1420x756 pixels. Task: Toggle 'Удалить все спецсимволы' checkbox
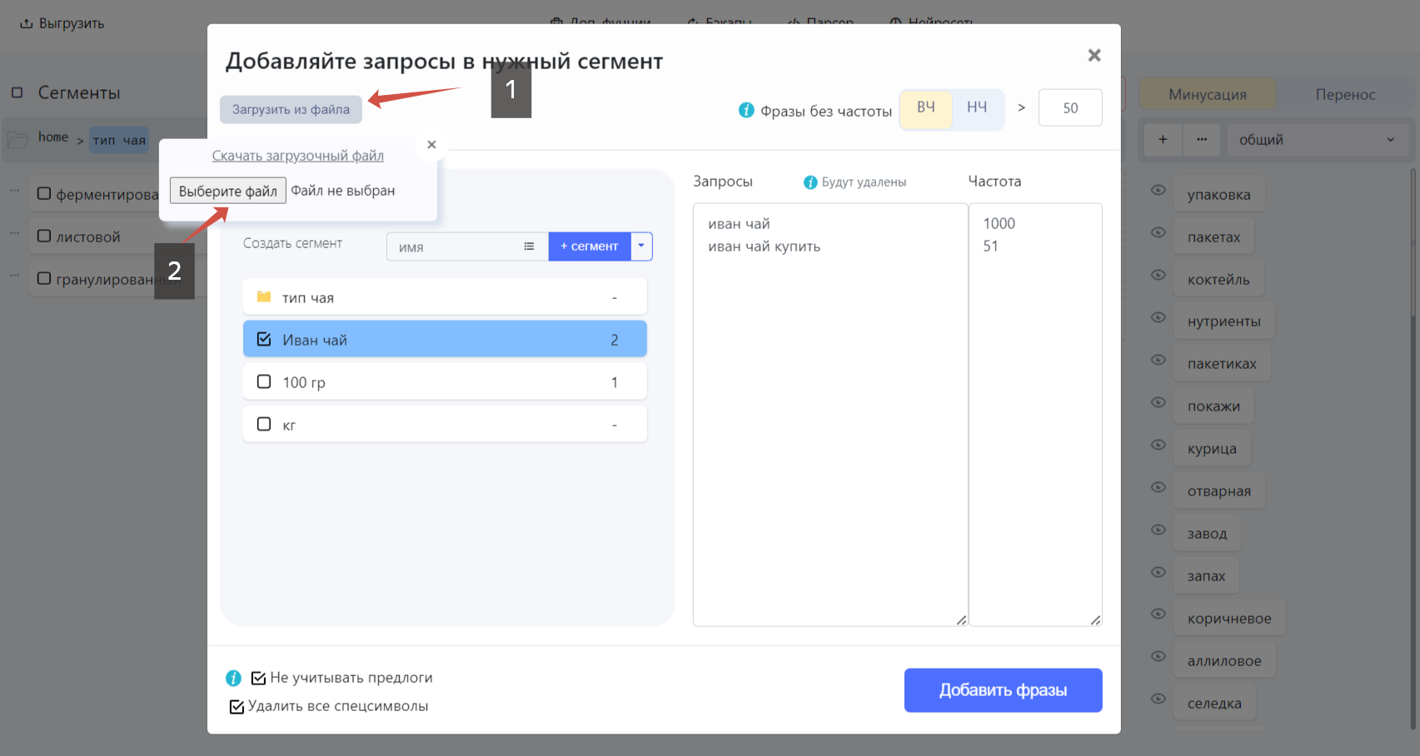tap(237, 707)
